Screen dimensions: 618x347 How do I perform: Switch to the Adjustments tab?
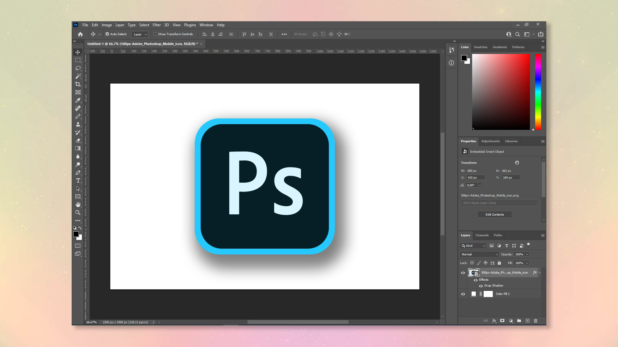[x=490, y=141]
